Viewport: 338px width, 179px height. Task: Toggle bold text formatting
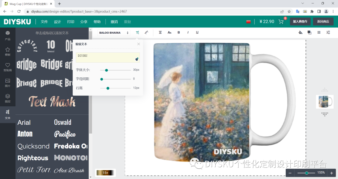(x=178, y=32)
